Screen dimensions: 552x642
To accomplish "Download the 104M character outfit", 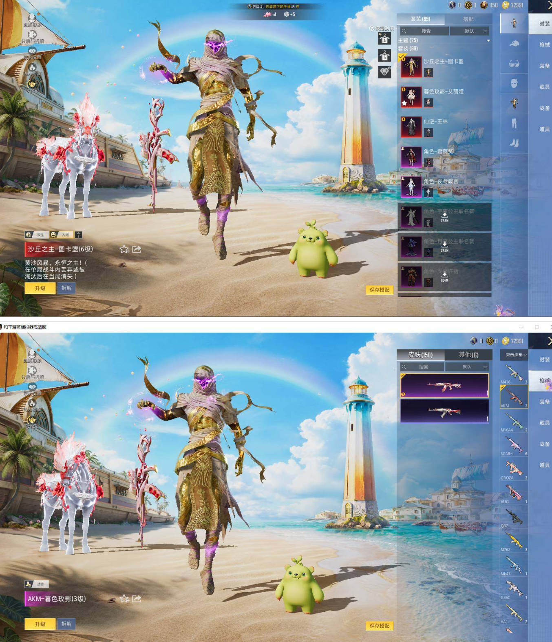I will [x=444, y=276].
